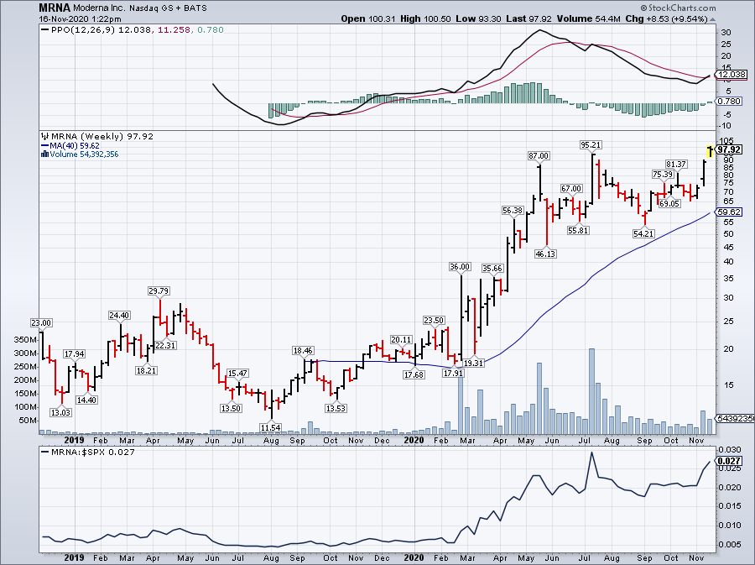
Task: Click the 56.38 price label
Action: pyautogui.click(x=513, y=211)
